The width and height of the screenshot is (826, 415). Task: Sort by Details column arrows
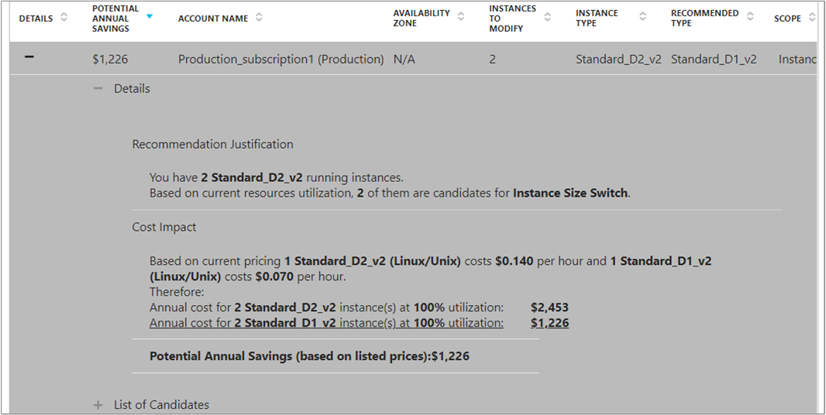pyautogui.click(x=64, y=17)
